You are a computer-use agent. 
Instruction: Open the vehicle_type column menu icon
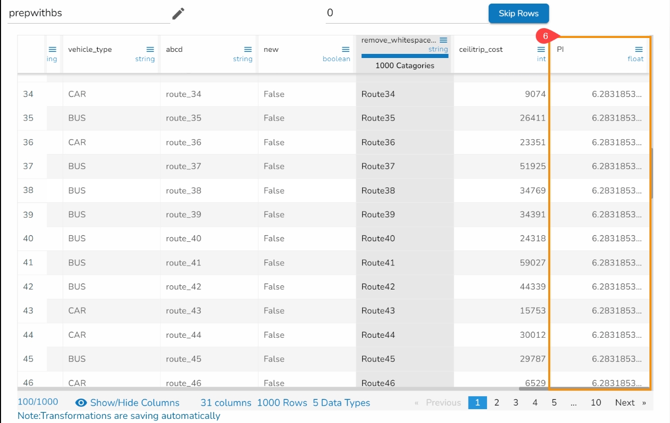click(150, 49)
